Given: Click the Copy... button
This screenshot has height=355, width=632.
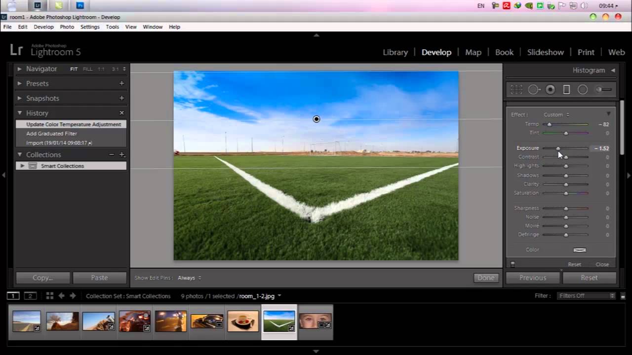Looking at the screenshot, I should click(x=42, y=278).
